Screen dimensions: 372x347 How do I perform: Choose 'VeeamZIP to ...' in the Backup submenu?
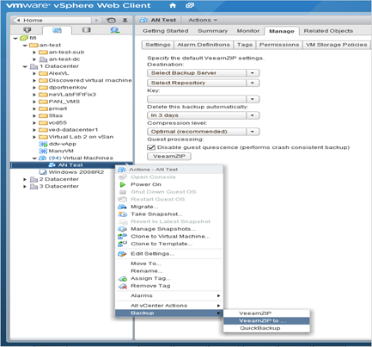[266, 320]
